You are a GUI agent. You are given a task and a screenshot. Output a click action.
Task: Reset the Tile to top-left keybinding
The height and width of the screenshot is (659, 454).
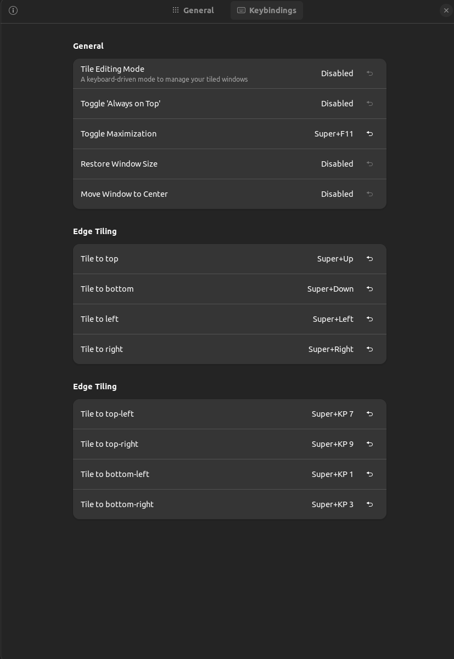point(370,414)
